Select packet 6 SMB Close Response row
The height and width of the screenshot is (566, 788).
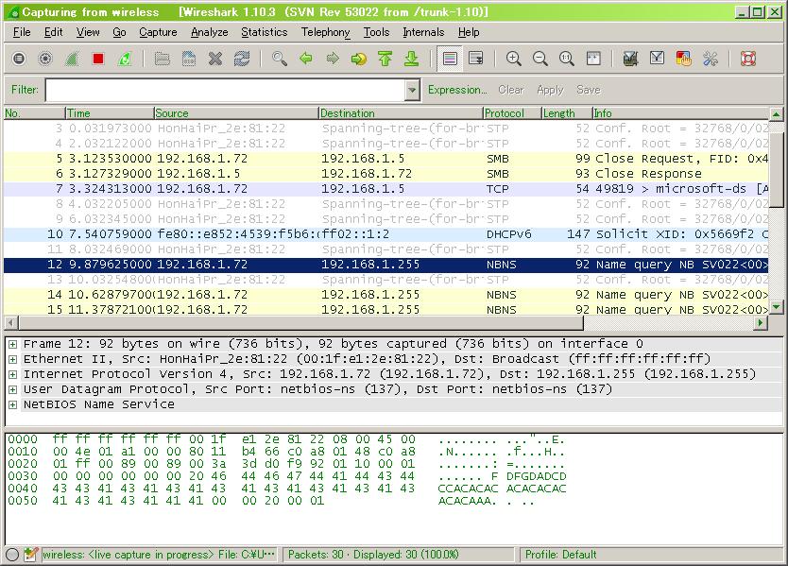(385, 174)
